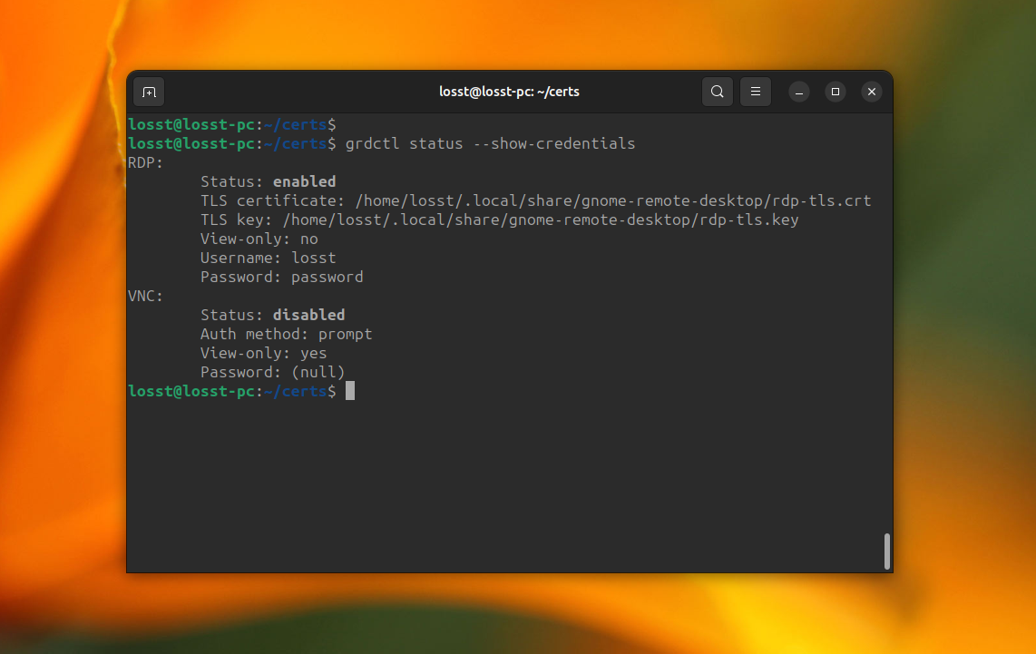
Task: Select the Password value in RDP section
Action: click(327, 277)
